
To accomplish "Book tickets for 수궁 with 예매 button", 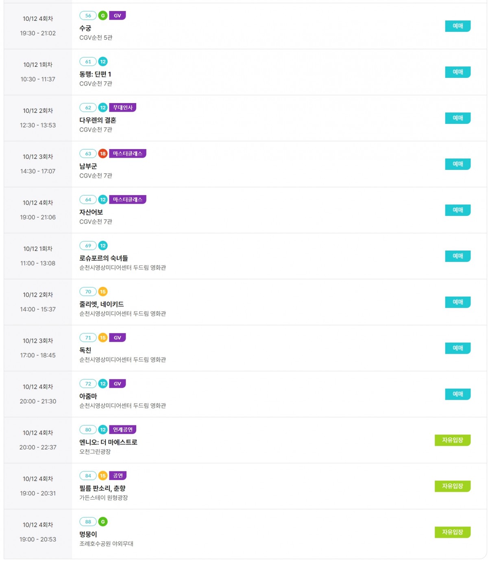I will (458, 26).
